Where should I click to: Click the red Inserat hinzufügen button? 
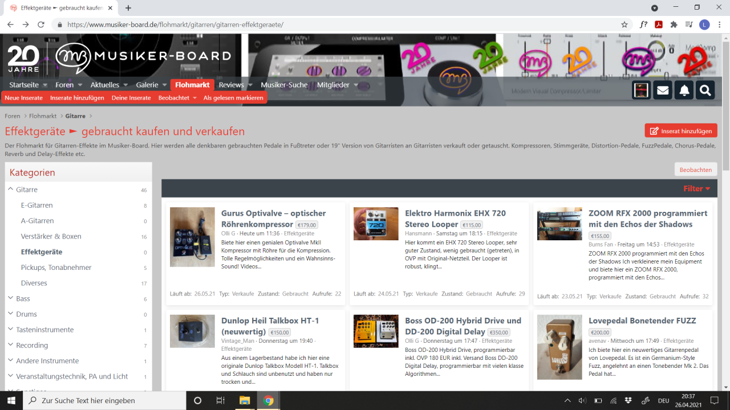tap(681, 130)
